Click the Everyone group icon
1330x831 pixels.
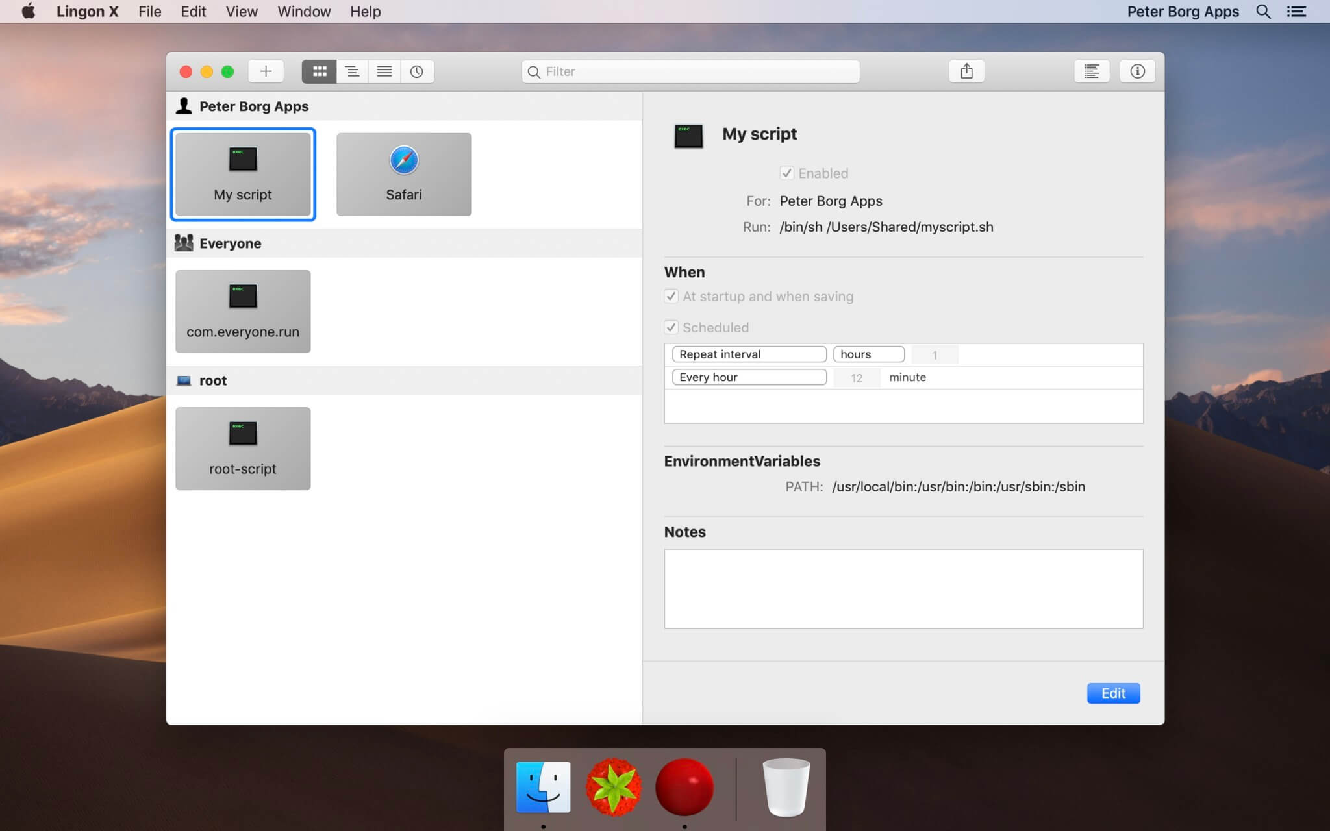(x=184, y=243)
